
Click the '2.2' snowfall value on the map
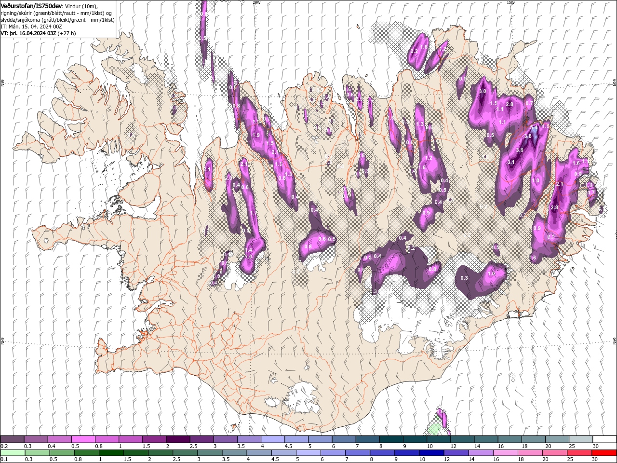pos(414,51)
